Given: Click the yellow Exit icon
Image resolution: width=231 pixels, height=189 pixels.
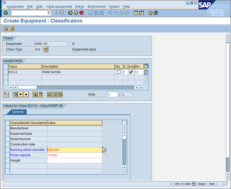Looking at the screenshot, I should point(76,13).
